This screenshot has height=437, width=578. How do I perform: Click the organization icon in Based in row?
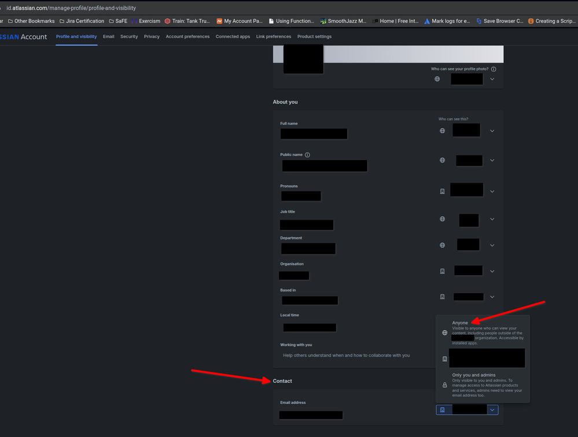pyautogui.click(x=443, y=297)
